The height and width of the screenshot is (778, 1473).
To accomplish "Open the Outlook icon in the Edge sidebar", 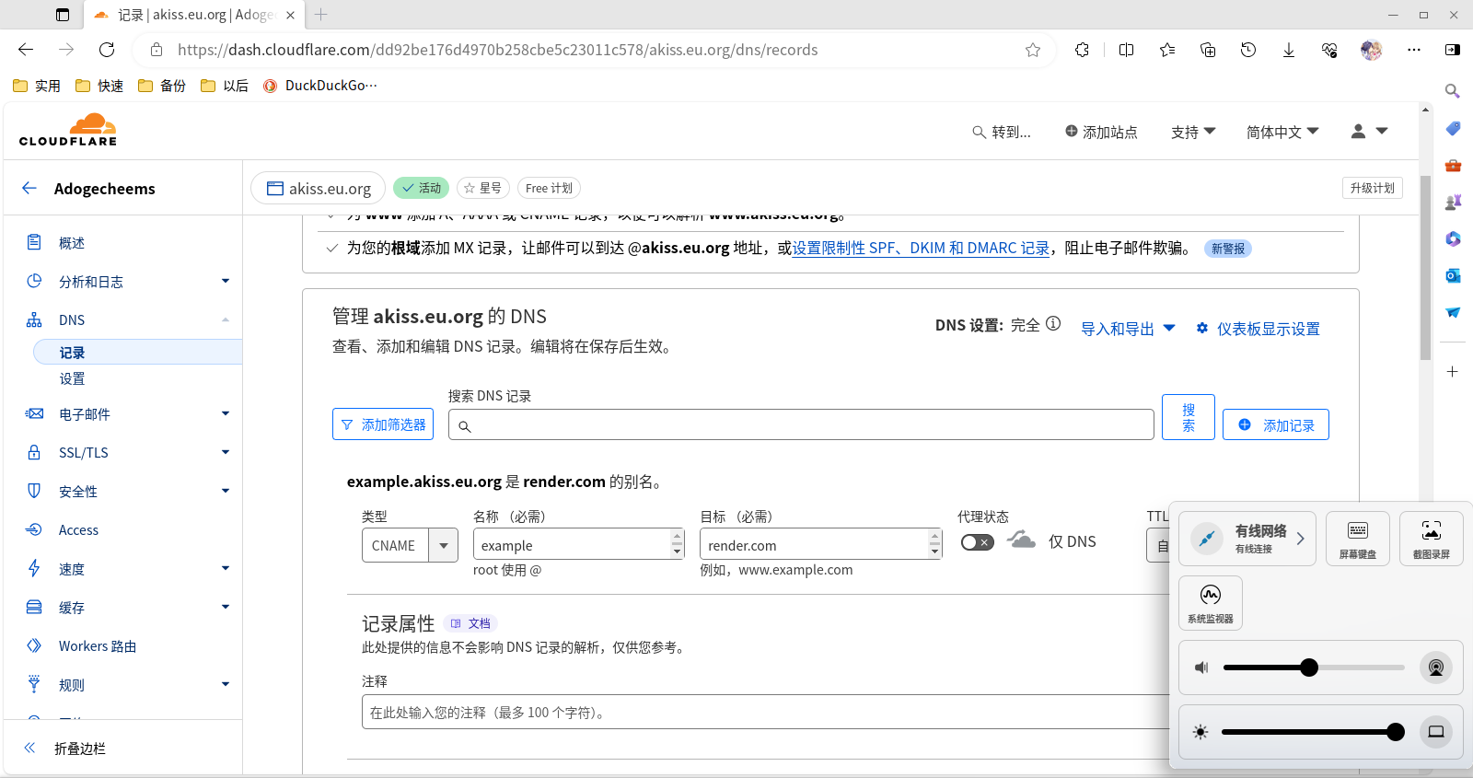I will click(1453, 275).
